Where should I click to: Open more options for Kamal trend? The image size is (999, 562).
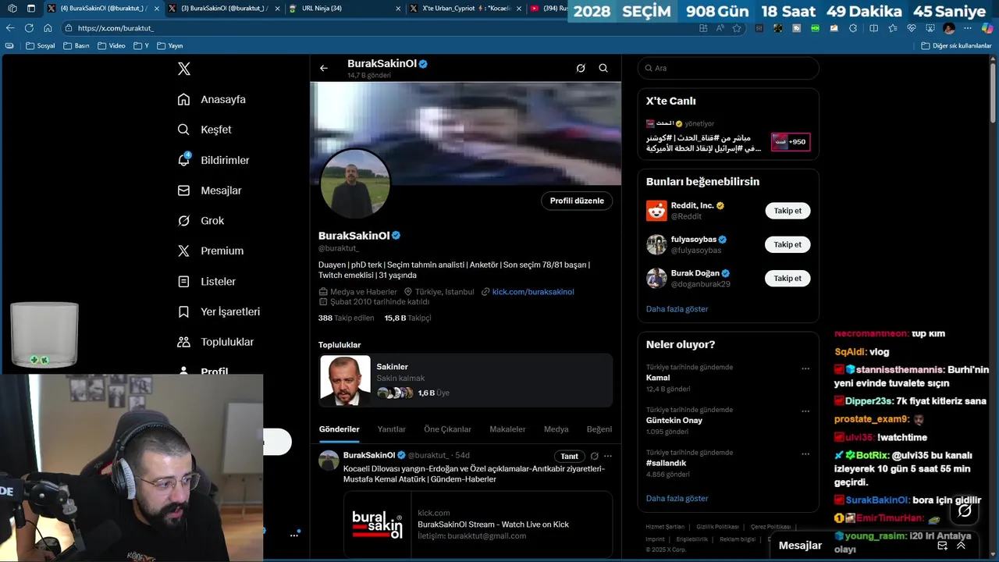[x=805, y=368]
